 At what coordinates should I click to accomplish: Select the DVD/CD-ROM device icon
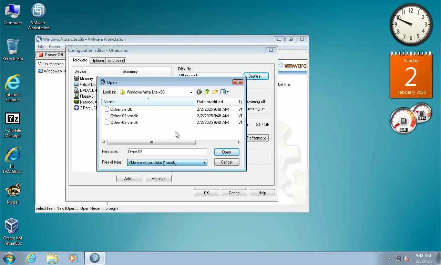tap(76, 90)
